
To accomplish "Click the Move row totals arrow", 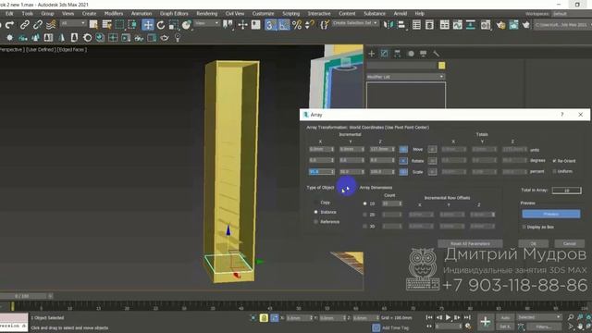I will click(x=432, y=150).
